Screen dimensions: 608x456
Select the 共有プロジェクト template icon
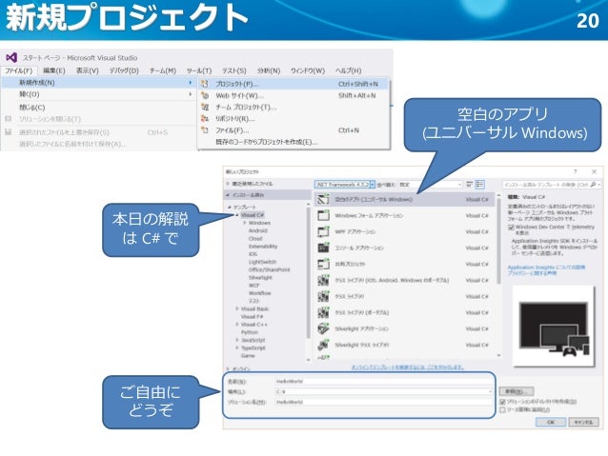tap(323, 264)
